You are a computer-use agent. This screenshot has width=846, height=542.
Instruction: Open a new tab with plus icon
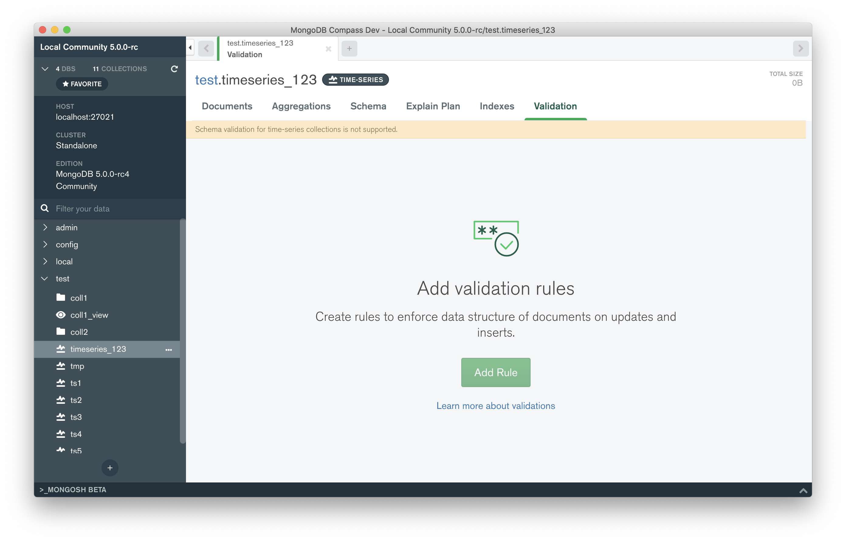click(x=349, y=49)
